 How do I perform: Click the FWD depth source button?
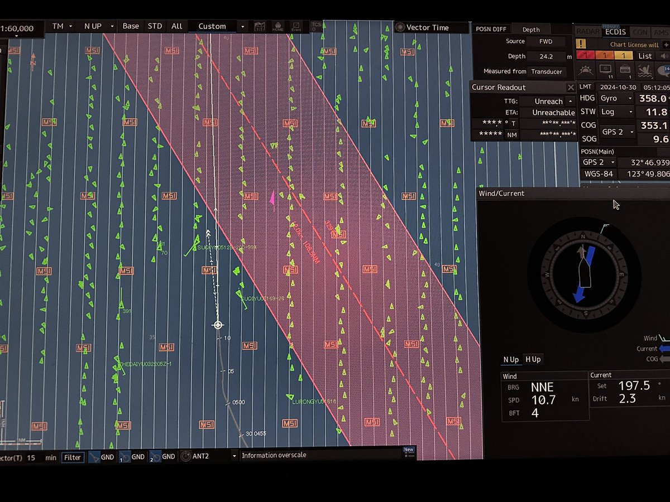coord(545,41)
